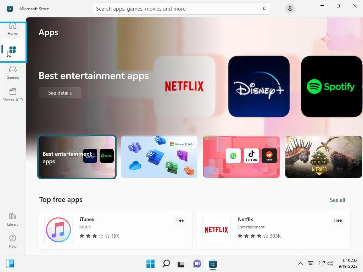Viewport: 363px width, 272px height.
Task: Open the iTunes app listing title
Action: [87, 219]
